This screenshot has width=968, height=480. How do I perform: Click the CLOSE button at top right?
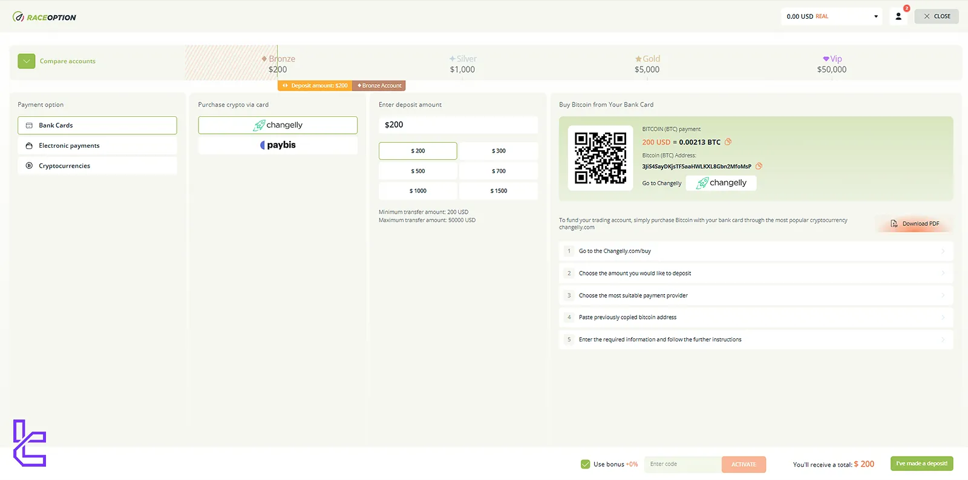937,16
